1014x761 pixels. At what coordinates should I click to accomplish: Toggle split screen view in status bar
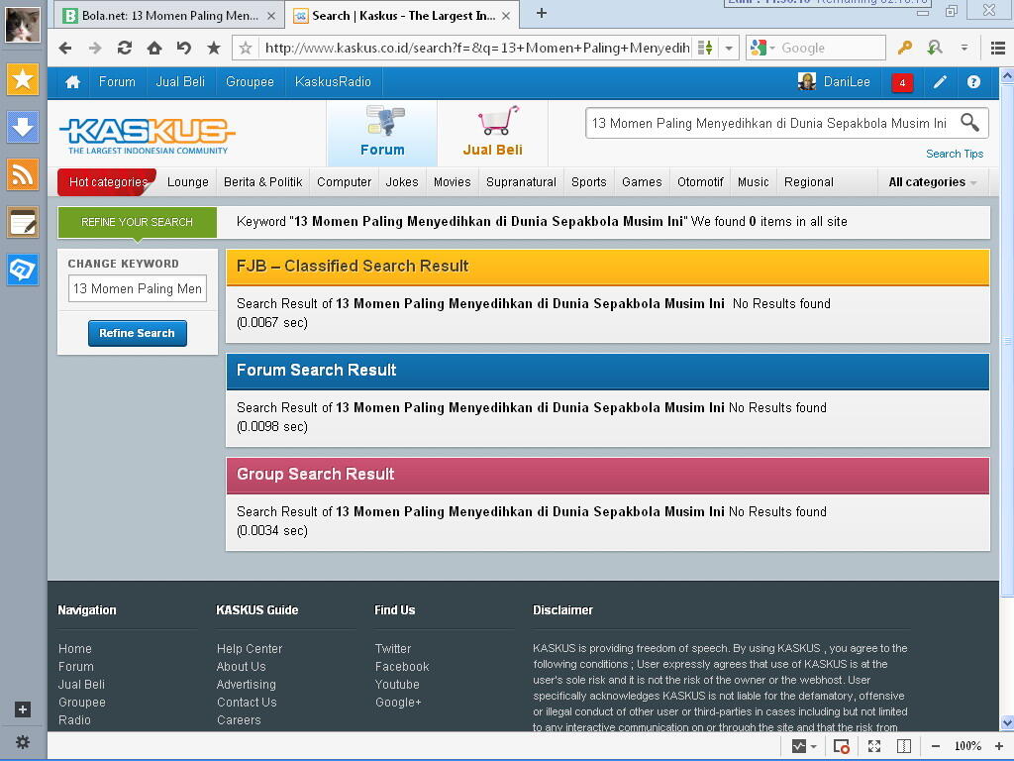[904, 746]
